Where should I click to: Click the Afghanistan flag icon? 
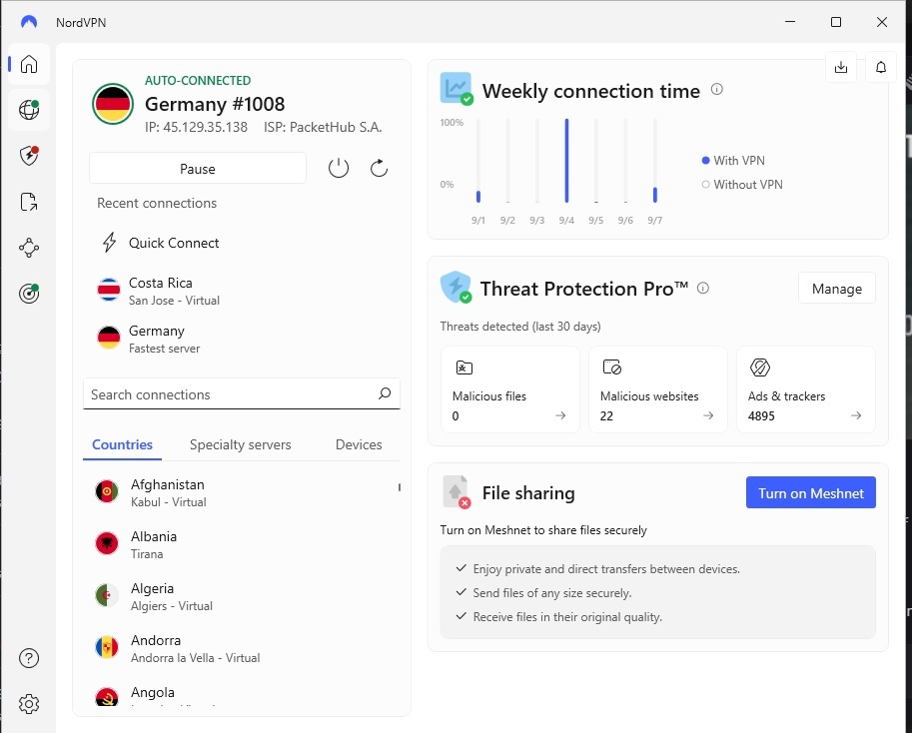(107, 491)
